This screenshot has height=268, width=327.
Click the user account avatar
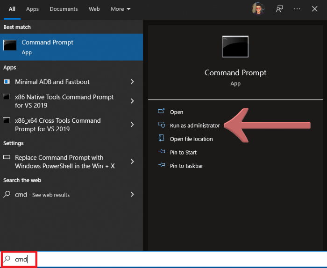(258, 9)
